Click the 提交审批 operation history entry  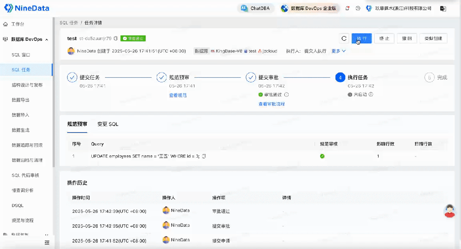point(221,226)
